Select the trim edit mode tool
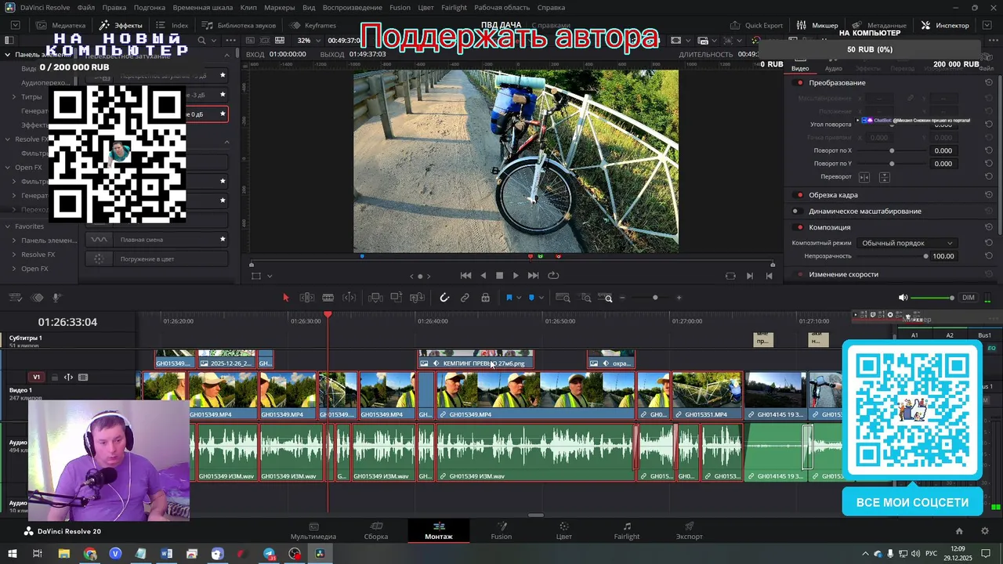Viewport: 1003px width, 564px height. point(307,298)
